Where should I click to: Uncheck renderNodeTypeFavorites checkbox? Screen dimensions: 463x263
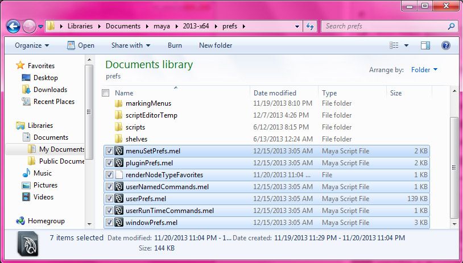pyautogui.click(x=109, y=175)
